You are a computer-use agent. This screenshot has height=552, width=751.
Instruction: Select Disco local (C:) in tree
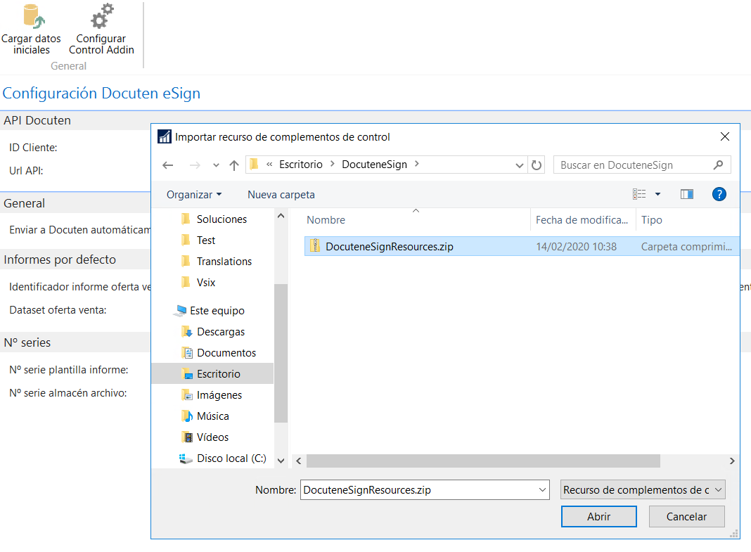tap(231, 458)
